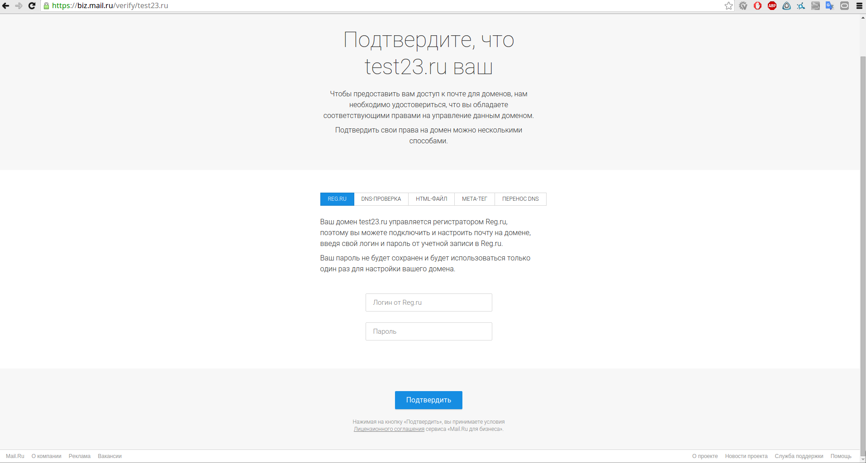Open the browser hamburger menu
The height and width of the screenshot is (463, 866).
[x=859, y=6]
